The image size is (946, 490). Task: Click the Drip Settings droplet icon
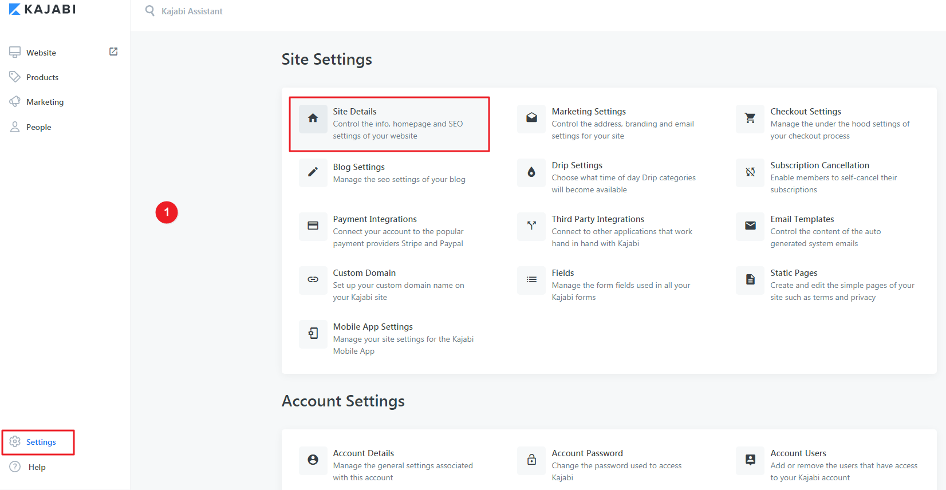pos(532,172)
